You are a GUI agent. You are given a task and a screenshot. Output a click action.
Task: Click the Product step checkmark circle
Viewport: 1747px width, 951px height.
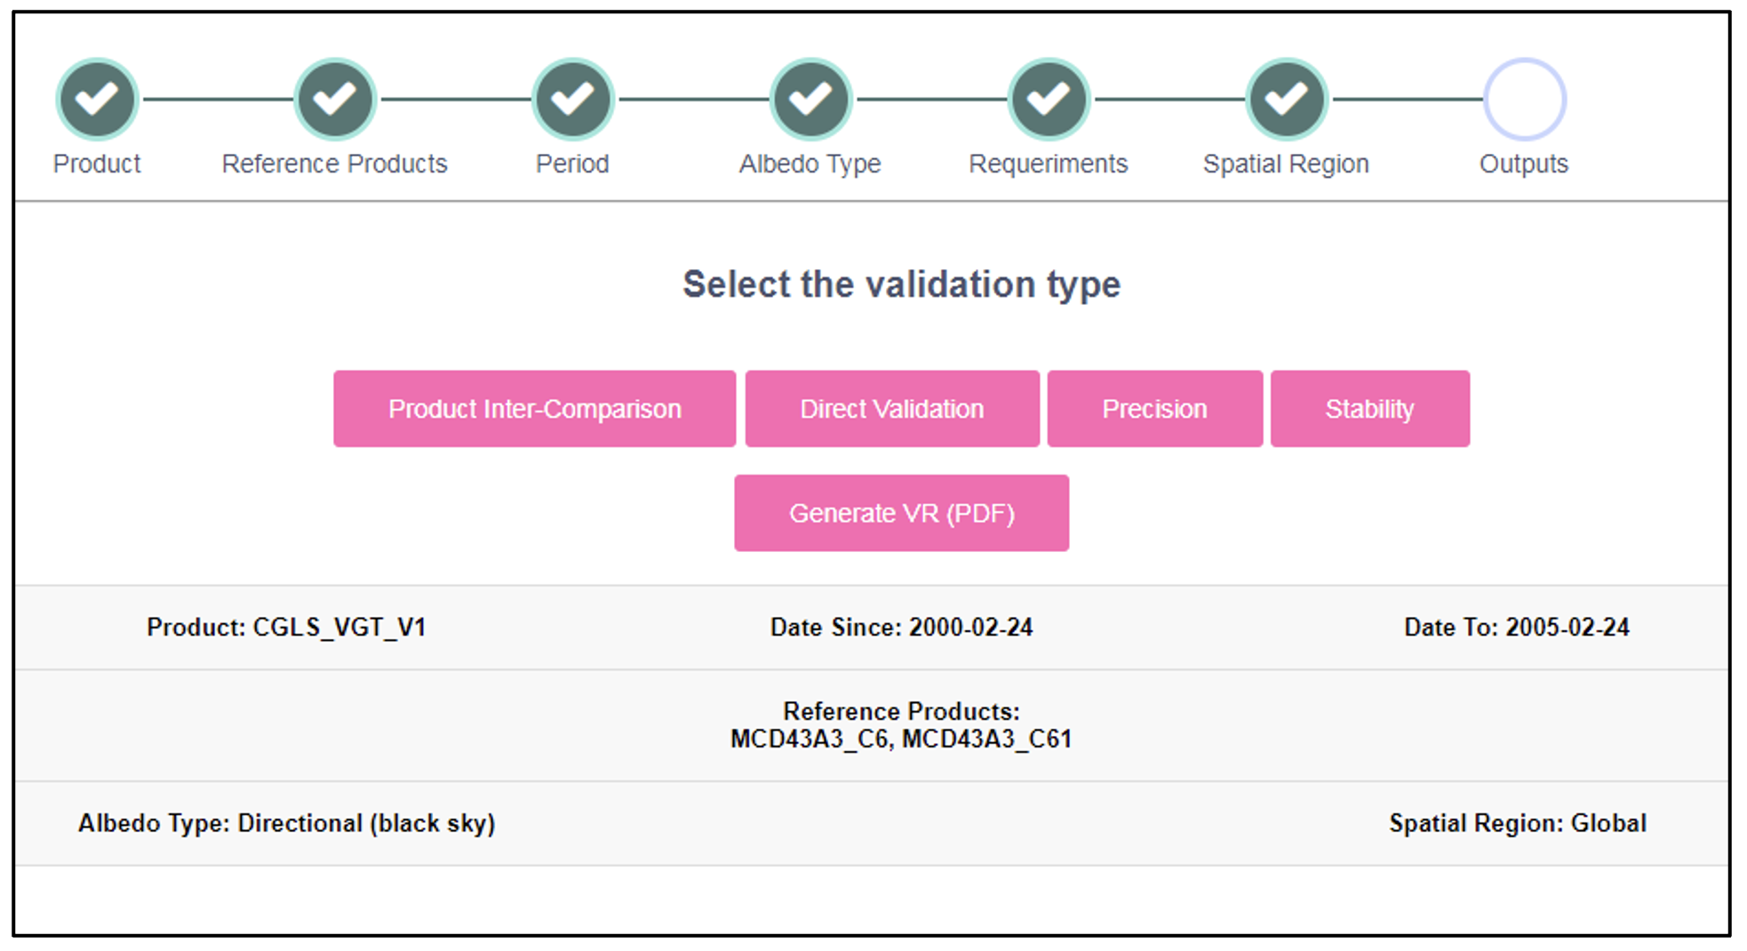pyautogui.click(x=97, y=100)
